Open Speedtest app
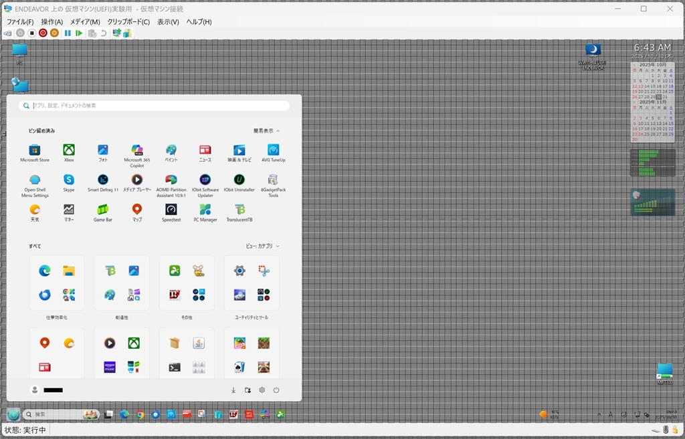The width and height of the screenshot is (685, 439). [x=171, y=213]
